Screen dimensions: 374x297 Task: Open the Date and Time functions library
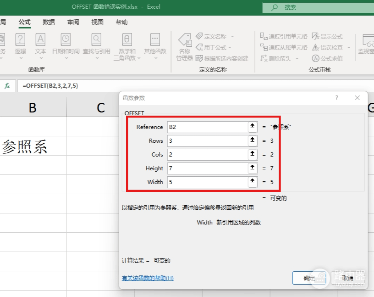tap(66, 45)
